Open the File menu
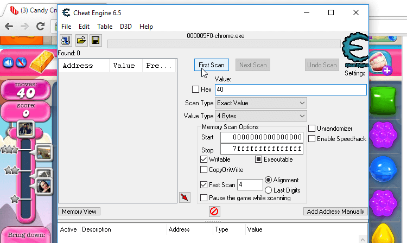 [66, 27]
